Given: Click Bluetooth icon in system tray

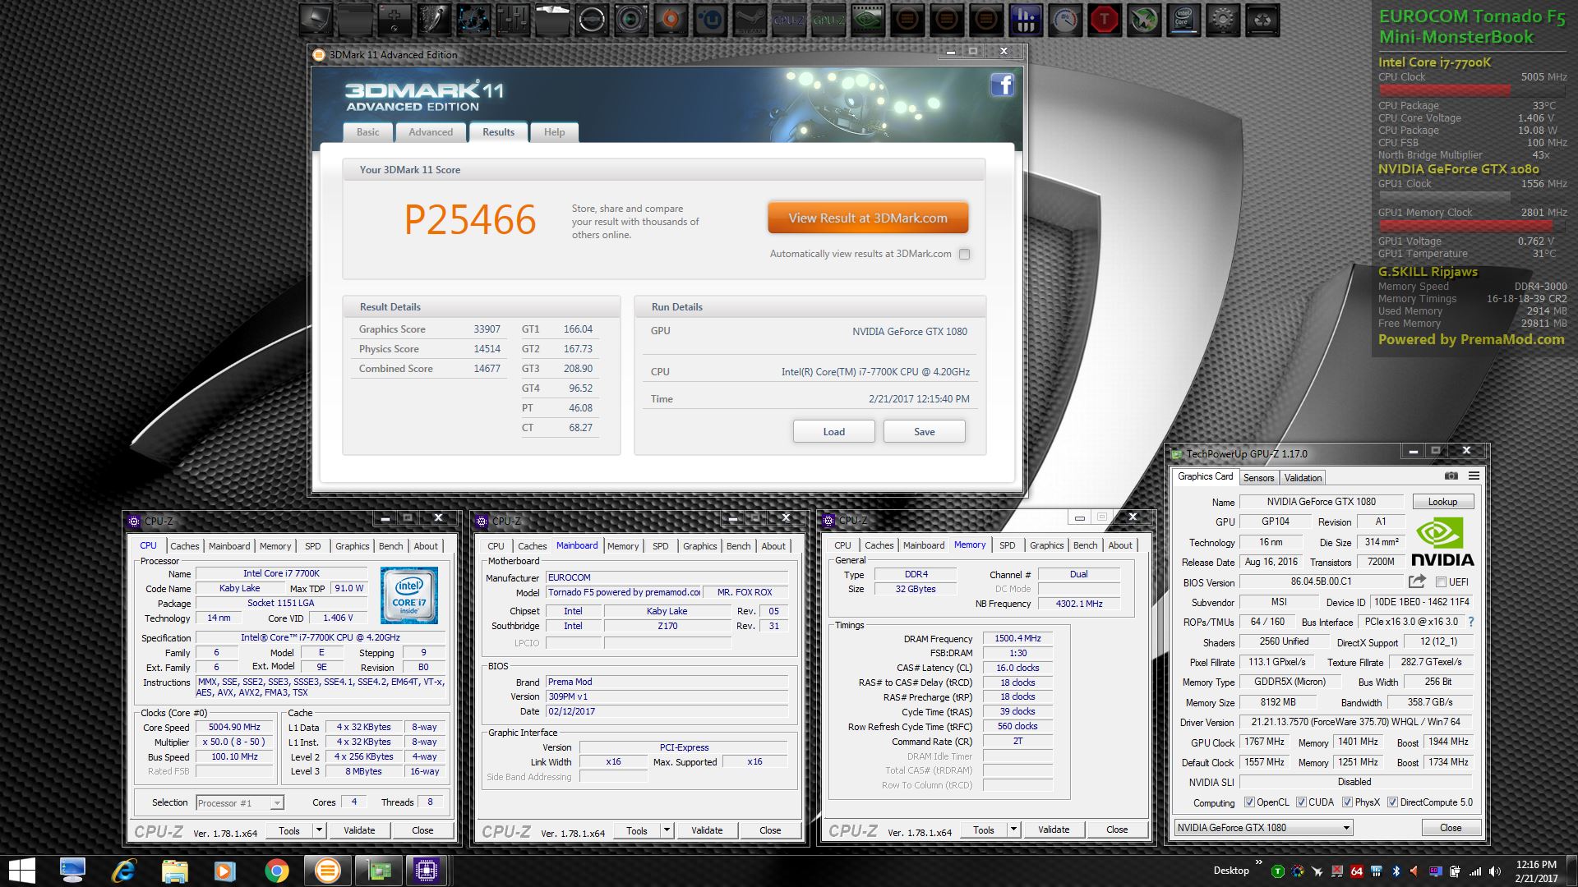Looking at the screenshot, I should (1396, 871).
